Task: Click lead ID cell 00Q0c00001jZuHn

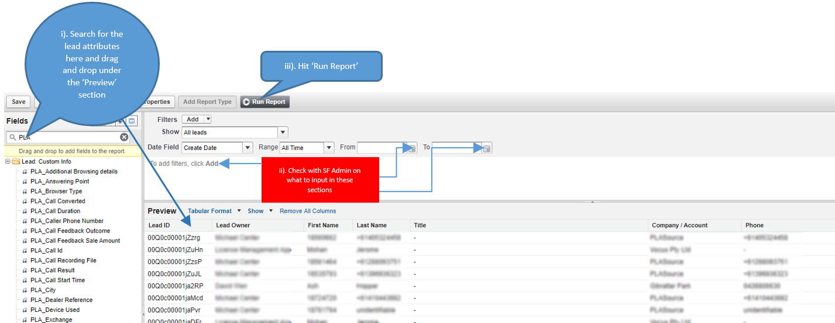Action: [x=175, y=250]
